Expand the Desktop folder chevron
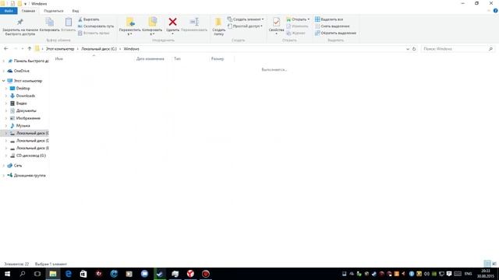Viewport: 499px width, 280px height. (6, 88)
